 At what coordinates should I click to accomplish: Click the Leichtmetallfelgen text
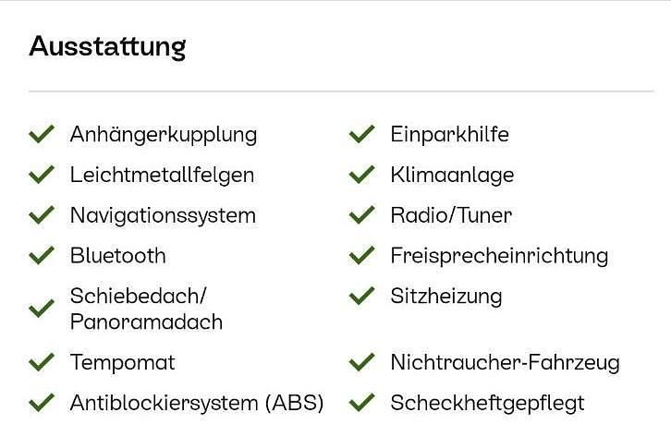pyautogui.click(x=162, y=175)
